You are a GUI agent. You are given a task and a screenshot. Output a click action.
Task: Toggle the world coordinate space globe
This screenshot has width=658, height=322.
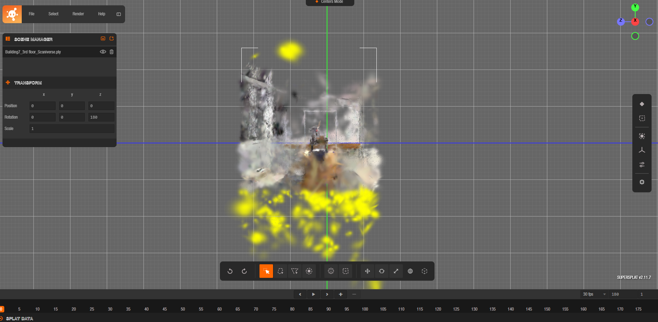410,271
